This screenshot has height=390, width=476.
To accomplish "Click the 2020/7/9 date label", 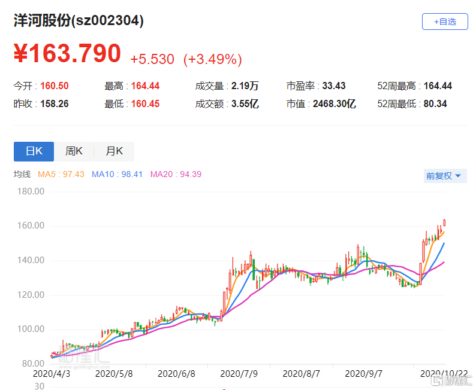I will click(239, 374).
